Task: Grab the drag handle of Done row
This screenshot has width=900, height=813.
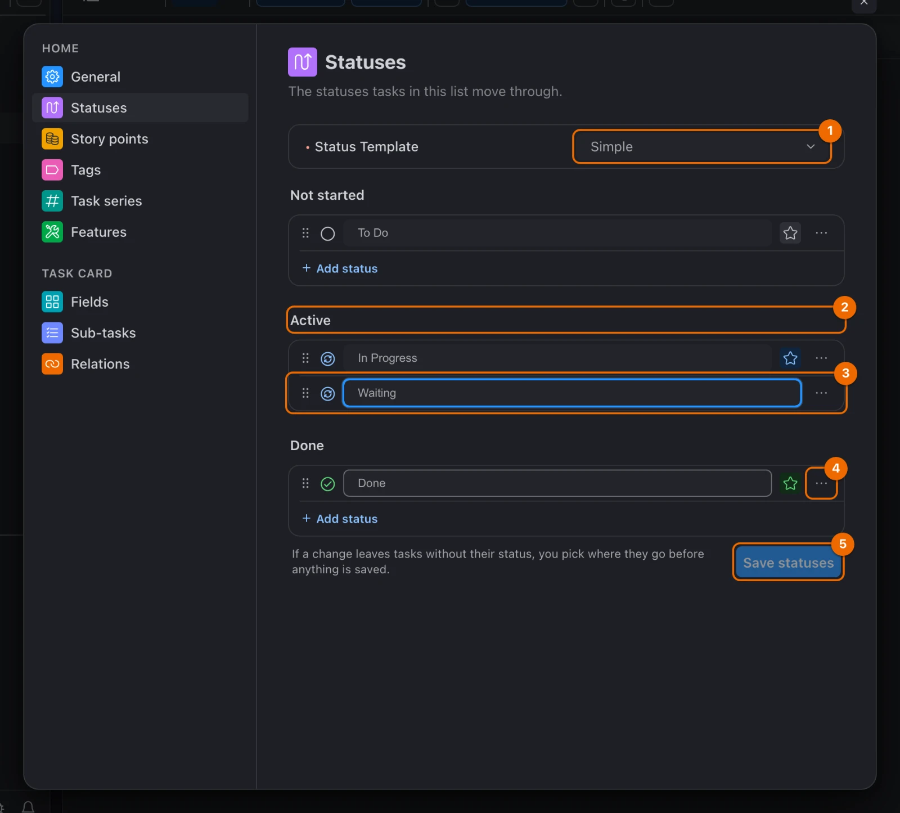Action: (x=305, y=483)
